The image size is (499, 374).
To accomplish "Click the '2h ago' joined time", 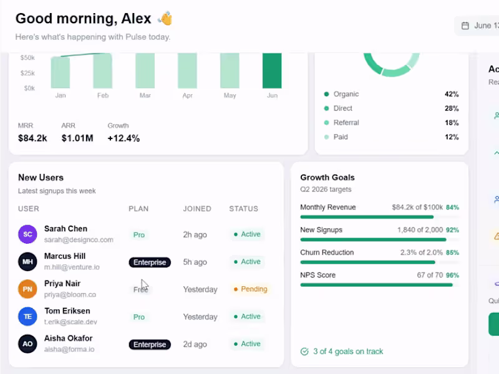I will pos(195,235).
